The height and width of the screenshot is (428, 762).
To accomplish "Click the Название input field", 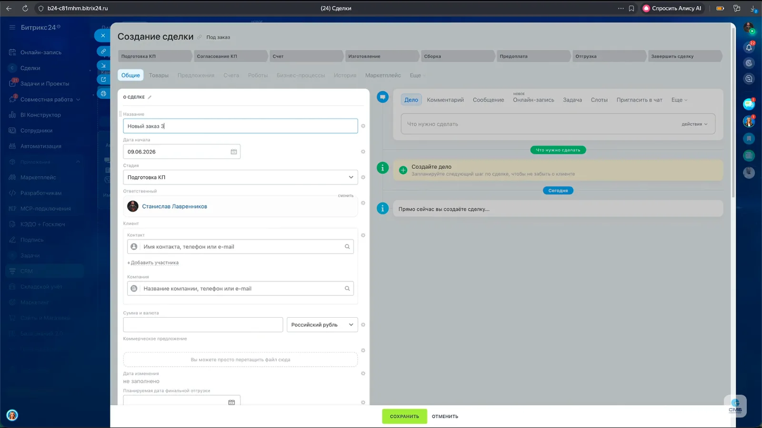I will pyautogui.click(x=241, y=126).
